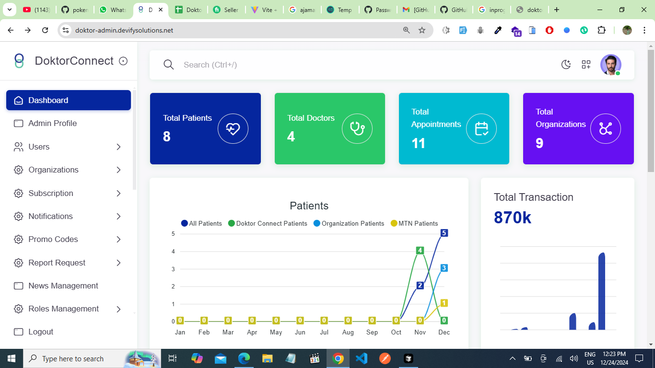Image resolution: width=655 pixels, height=368 pixels.
Task: Click the Total Organizations network icon
Action: tap(606, 128)
